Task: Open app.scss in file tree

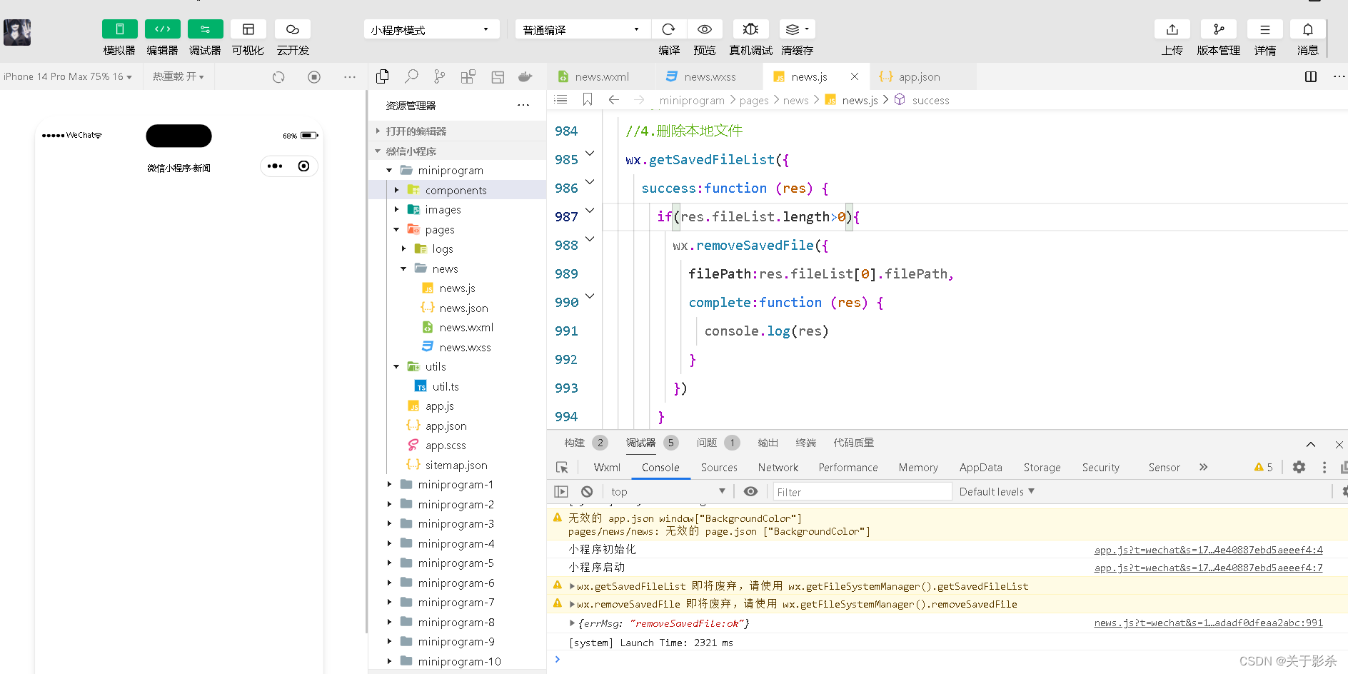Action: (446, 446)
